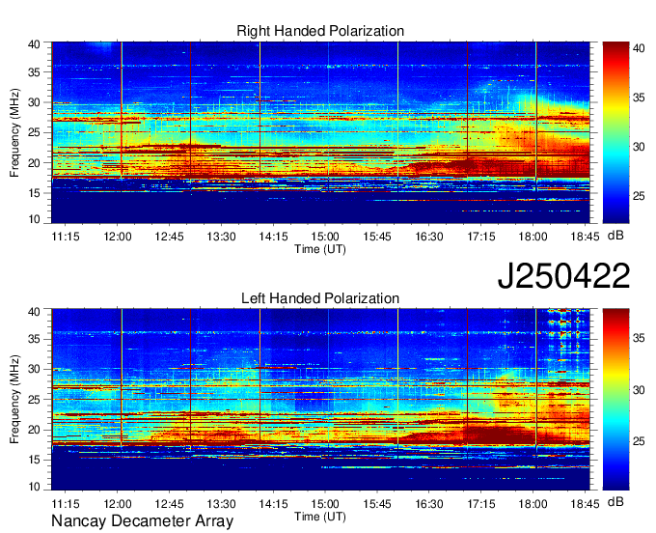The width and height of the screenshot is (656, 533).
Task: Click the 35 dB label on Right Handed color bar
Action: (x=639, y=98)
